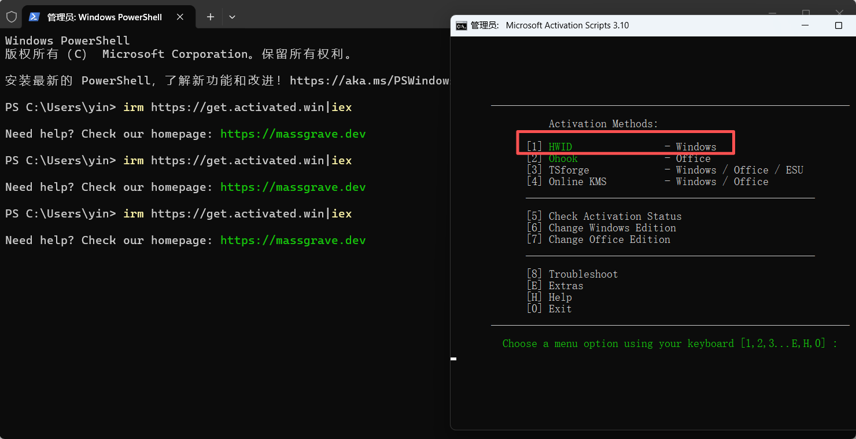The image size is (856, 439).
Task: Click the 'Choose a menu option' prompt line
Action: point(670,344)
